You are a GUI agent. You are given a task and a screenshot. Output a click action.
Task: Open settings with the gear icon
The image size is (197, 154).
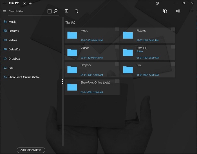point(157,3)
